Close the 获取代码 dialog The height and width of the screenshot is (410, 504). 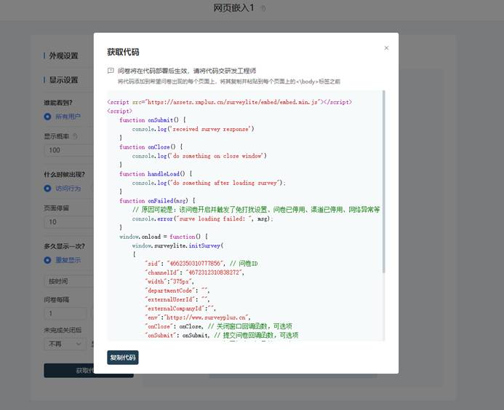click(x=386, y=48)
